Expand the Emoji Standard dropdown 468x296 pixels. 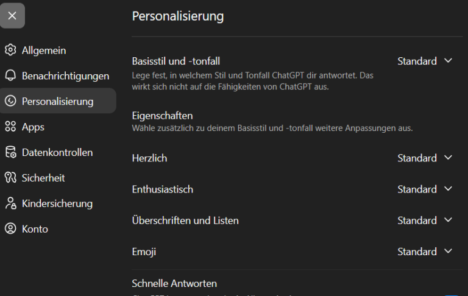(425, 252)
